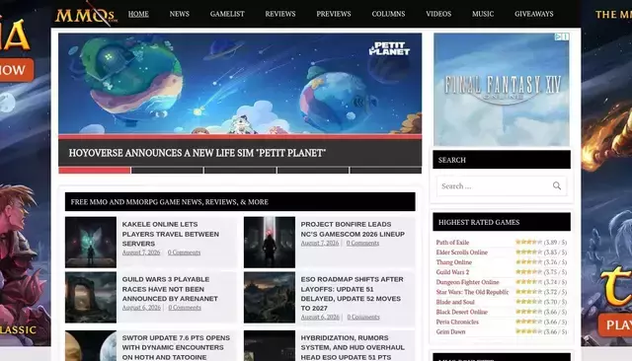The width and height of the screenshot is (632, 361).
Task: Click August 6, 2026 date under Guild Wars 3
Action: pos(141,307)
